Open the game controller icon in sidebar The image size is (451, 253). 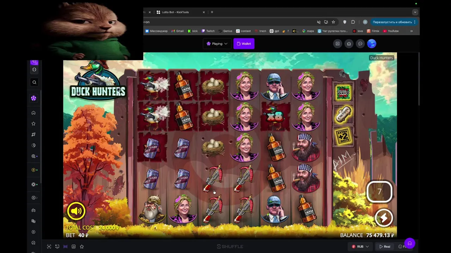point(33,210)
